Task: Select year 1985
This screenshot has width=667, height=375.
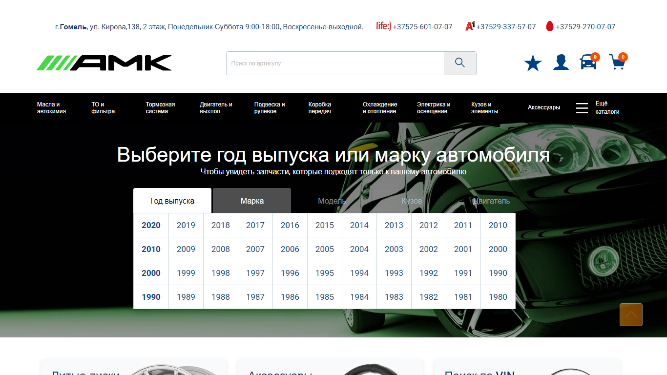Action: (324, 297)
